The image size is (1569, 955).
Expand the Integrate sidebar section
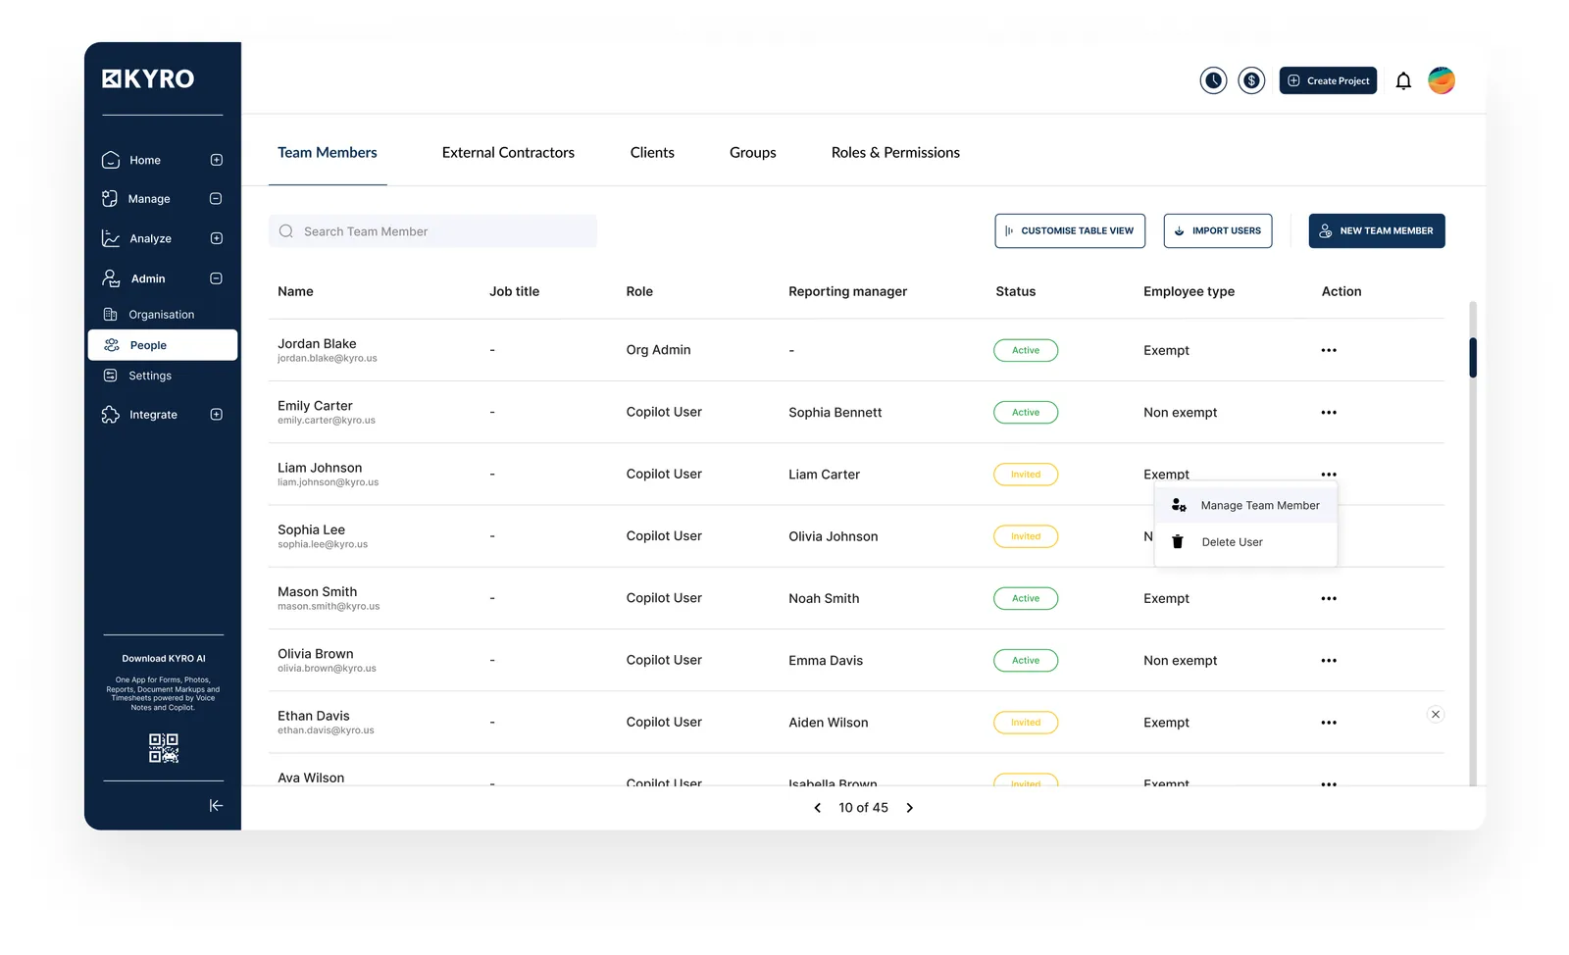217,414
